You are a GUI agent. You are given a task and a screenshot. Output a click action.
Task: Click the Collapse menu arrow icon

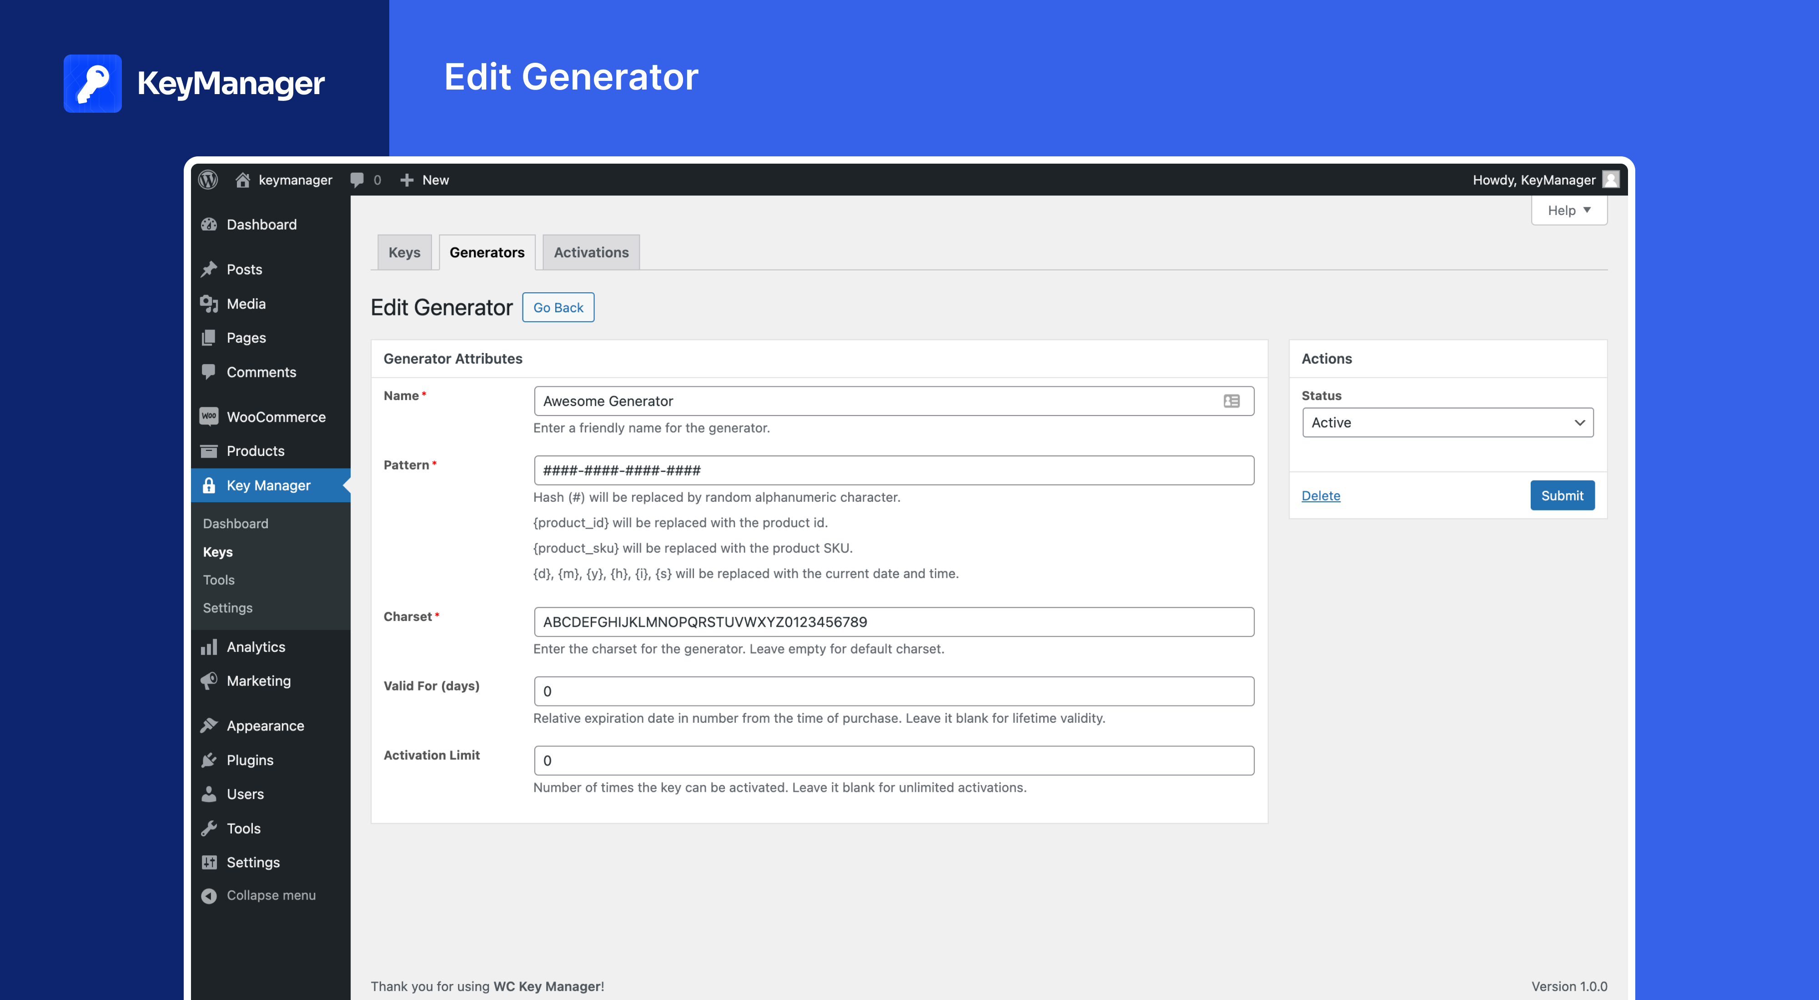point(209,895)
